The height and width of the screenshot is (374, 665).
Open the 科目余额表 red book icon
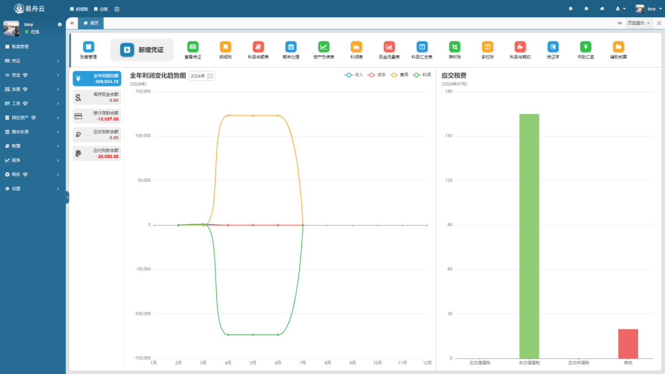(258, 47)
